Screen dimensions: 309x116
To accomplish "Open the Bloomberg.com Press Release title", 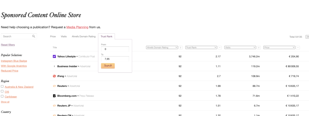I will 67,96.
